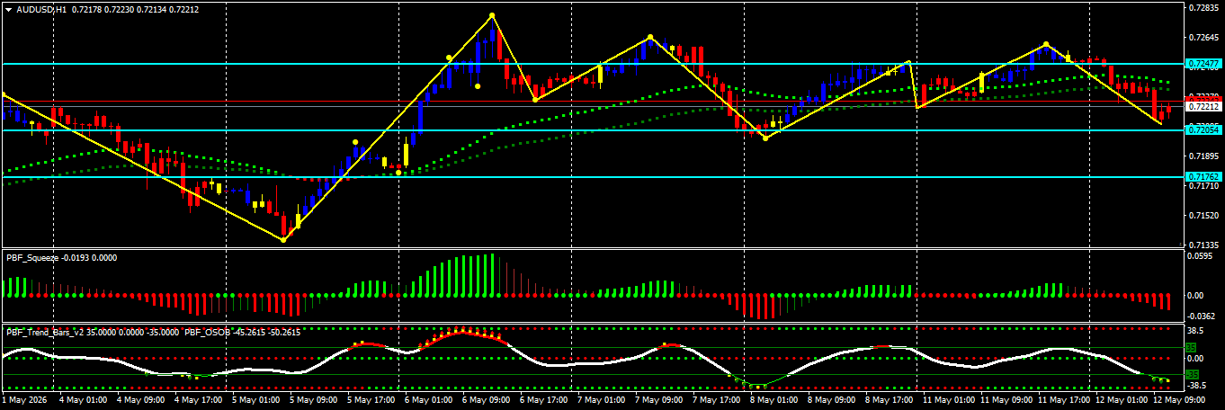Click the 8 May 17:00 time label
This screenshot has height=410, width=1225.
(x=888, y=399)
